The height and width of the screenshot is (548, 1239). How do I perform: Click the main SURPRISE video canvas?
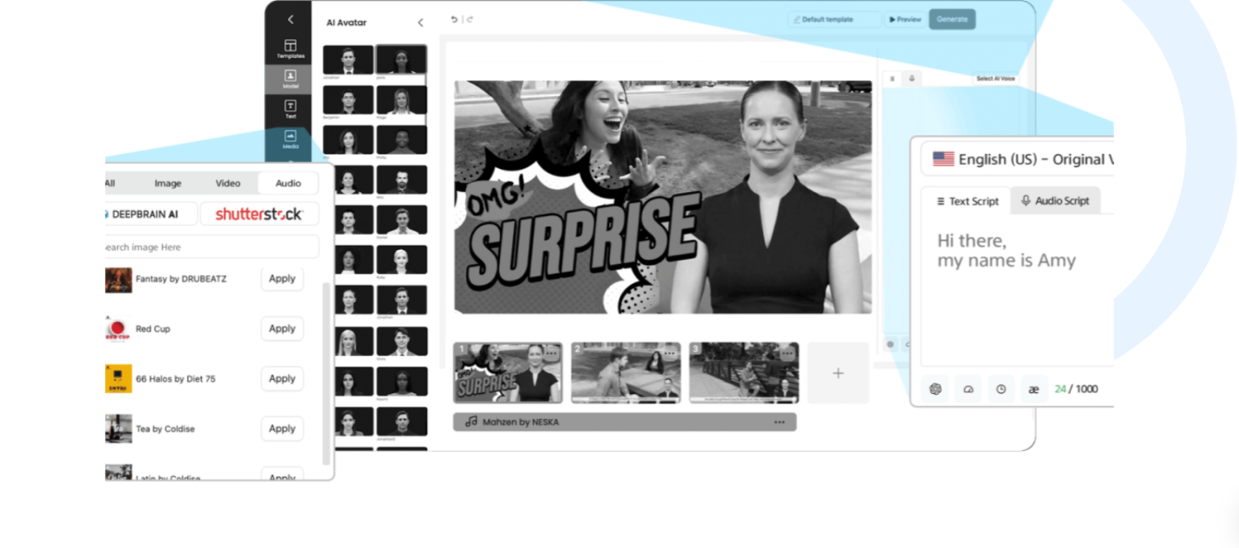pyautogui.click(x=663, y=197)
